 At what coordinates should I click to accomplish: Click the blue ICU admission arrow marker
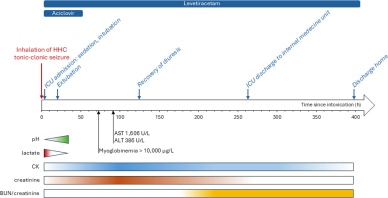tap(45, 94)
